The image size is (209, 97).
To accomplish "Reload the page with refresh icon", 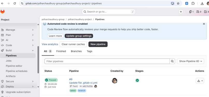I will (15, 3).
